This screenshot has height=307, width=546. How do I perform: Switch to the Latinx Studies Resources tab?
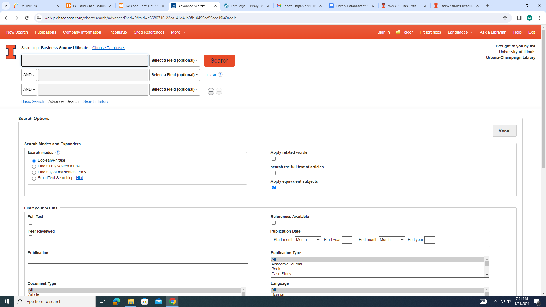click(456, 6)
